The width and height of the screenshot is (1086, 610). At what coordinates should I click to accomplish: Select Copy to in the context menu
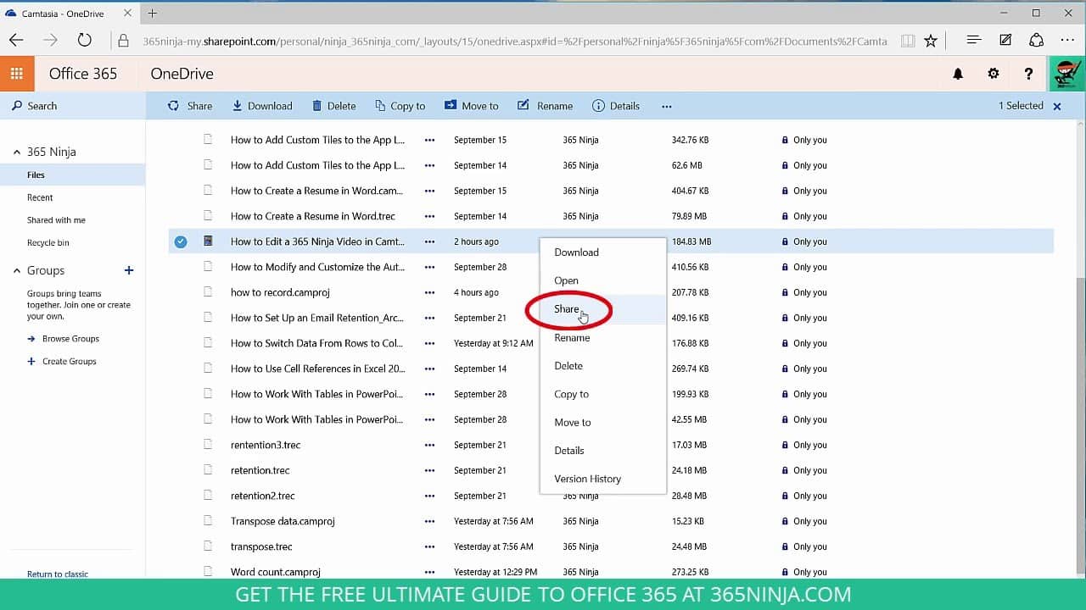click(x=603, y=394)
